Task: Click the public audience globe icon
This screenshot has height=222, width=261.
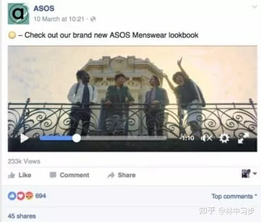Action: coord(93,19)
